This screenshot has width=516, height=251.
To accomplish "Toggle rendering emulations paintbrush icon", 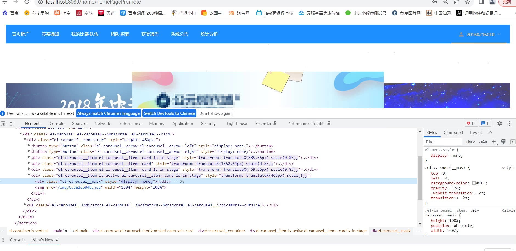I will [503, 142].
